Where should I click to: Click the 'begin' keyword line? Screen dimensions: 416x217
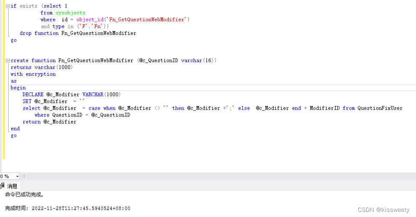tap(18, 88)
